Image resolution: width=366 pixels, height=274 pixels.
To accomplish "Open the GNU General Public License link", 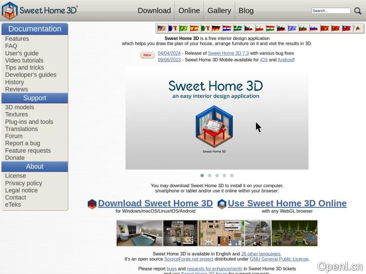I will click(x=279, y=259).
